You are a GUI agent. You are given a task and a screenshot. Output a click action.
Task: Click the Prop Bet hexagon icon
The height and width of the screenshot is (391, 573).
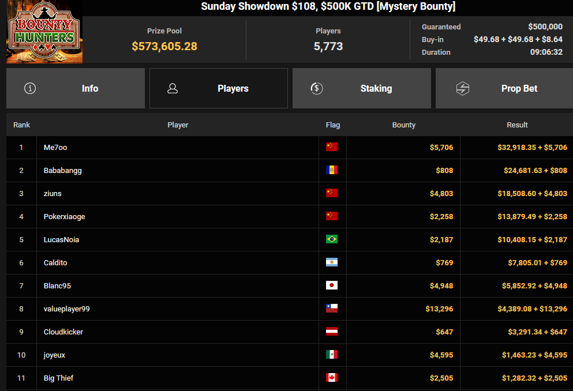click(x=463, y=88)
